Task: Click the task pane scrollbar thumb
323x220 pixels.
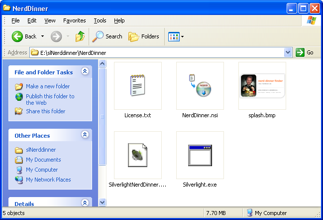Action: pyautogui.click(x=103, y=117)
